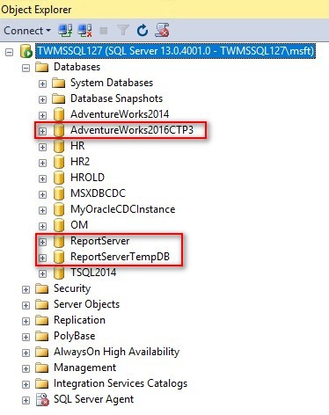Click the Object Explorer panel title

(36, 10)
